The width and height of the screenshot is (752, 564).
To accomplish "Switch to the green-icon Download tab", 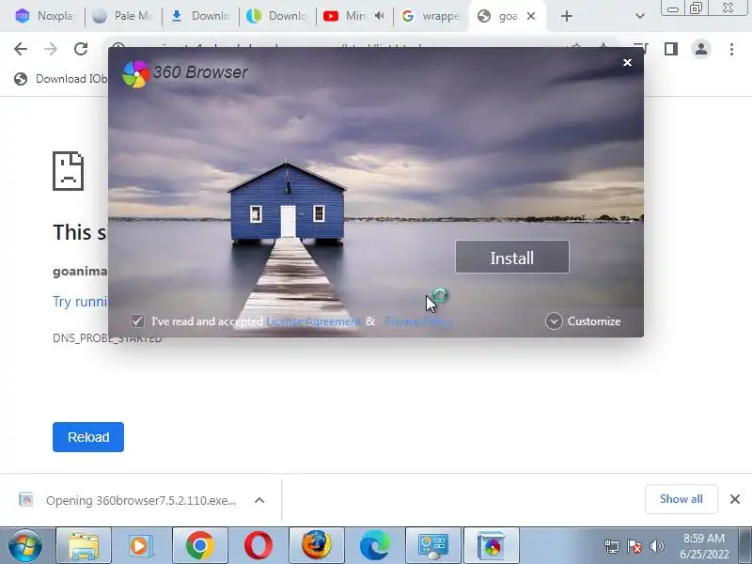I will [277, 16].
